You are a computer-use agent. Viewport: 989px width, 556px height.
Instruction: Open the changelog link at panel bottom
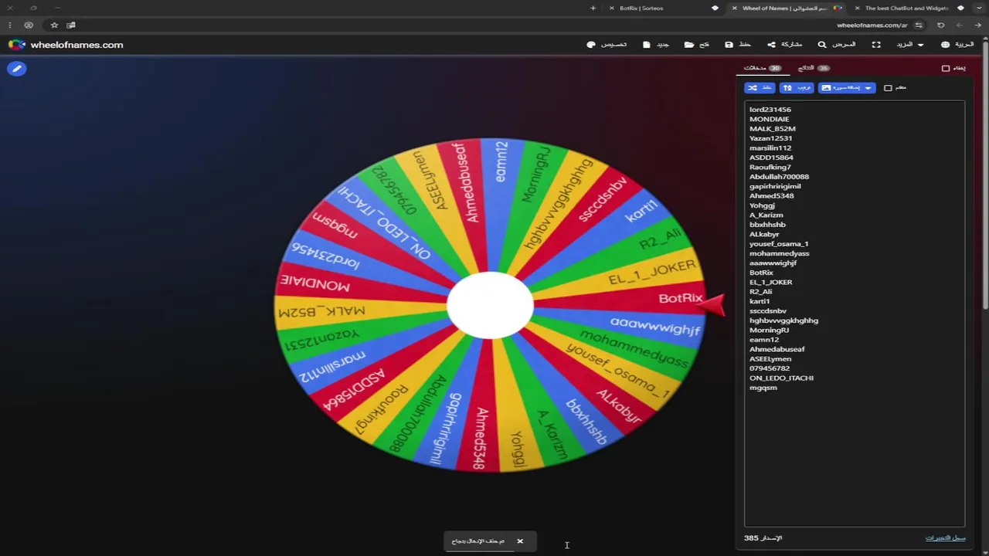click(946, 537)
